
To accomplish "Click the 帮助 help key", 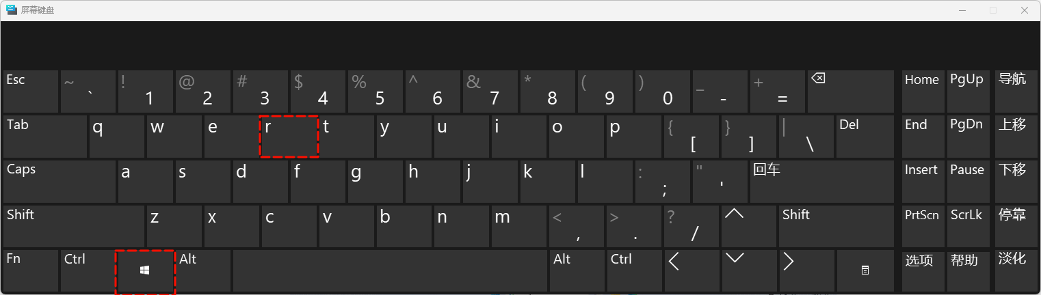I will coord(967,270).
